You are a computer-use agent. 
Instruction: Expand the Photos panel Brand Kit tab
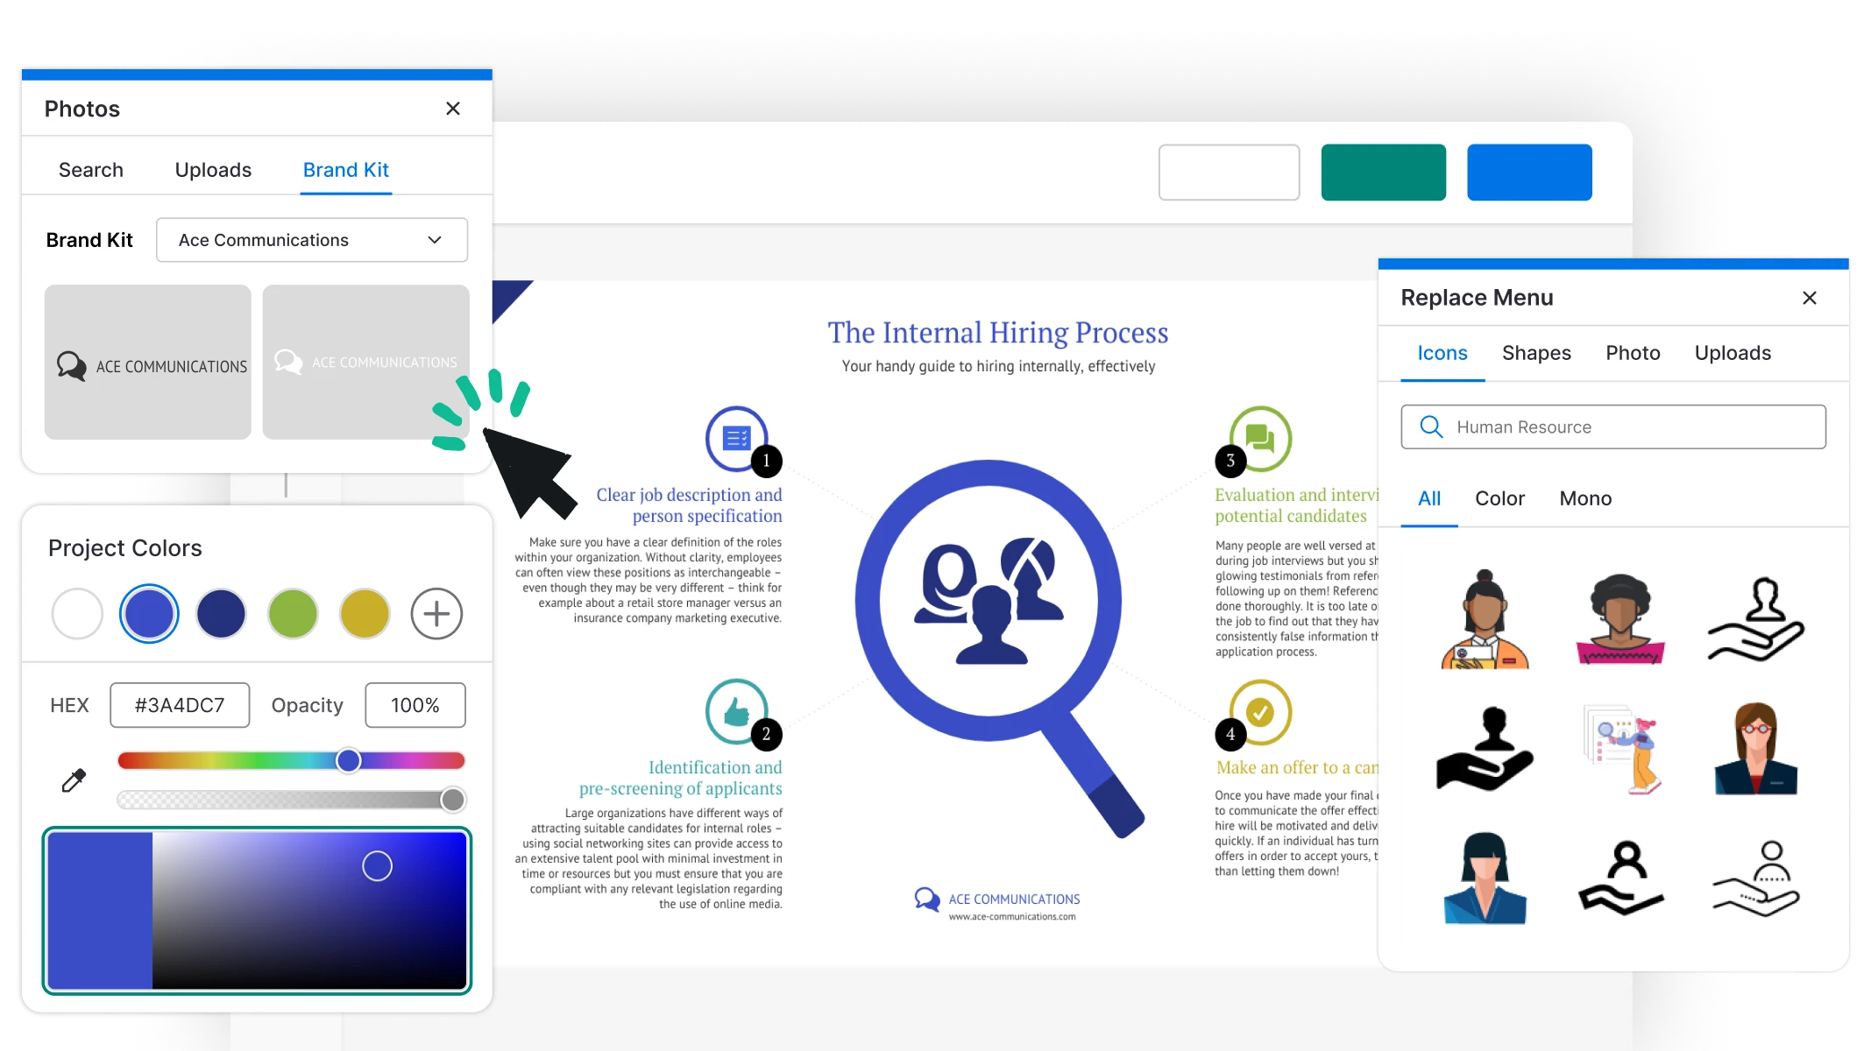pos(345,168)
